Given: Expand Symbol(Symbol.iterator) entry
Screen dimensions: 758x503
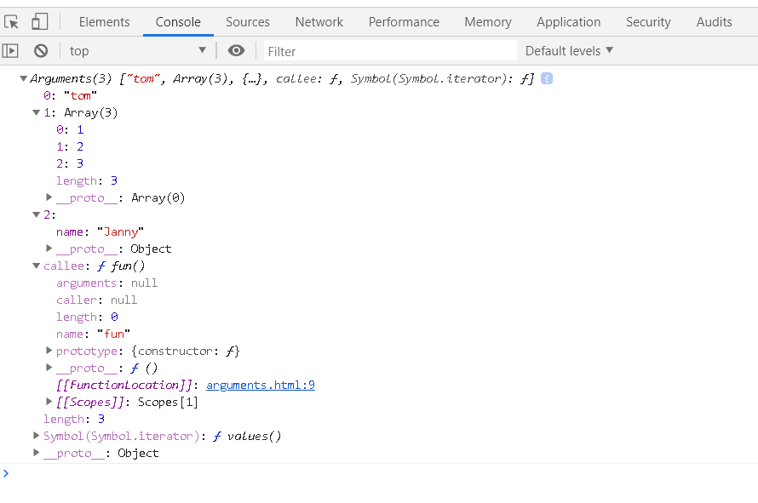Looking at the screenshot, I should 37,436.
